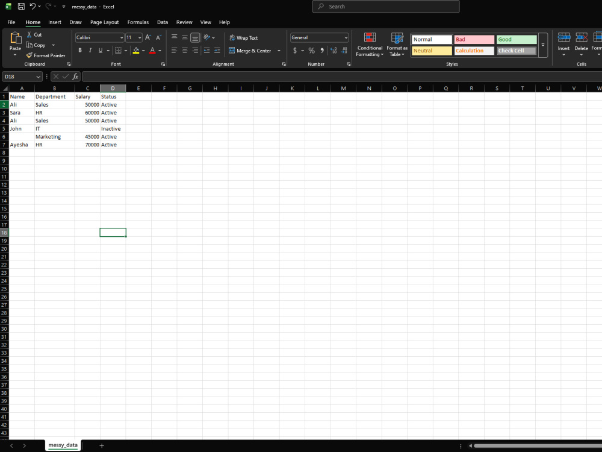The width and height of the screenshot is (602, 452).
Task: Apply the Neutral cell style
Action: (432, 51)
